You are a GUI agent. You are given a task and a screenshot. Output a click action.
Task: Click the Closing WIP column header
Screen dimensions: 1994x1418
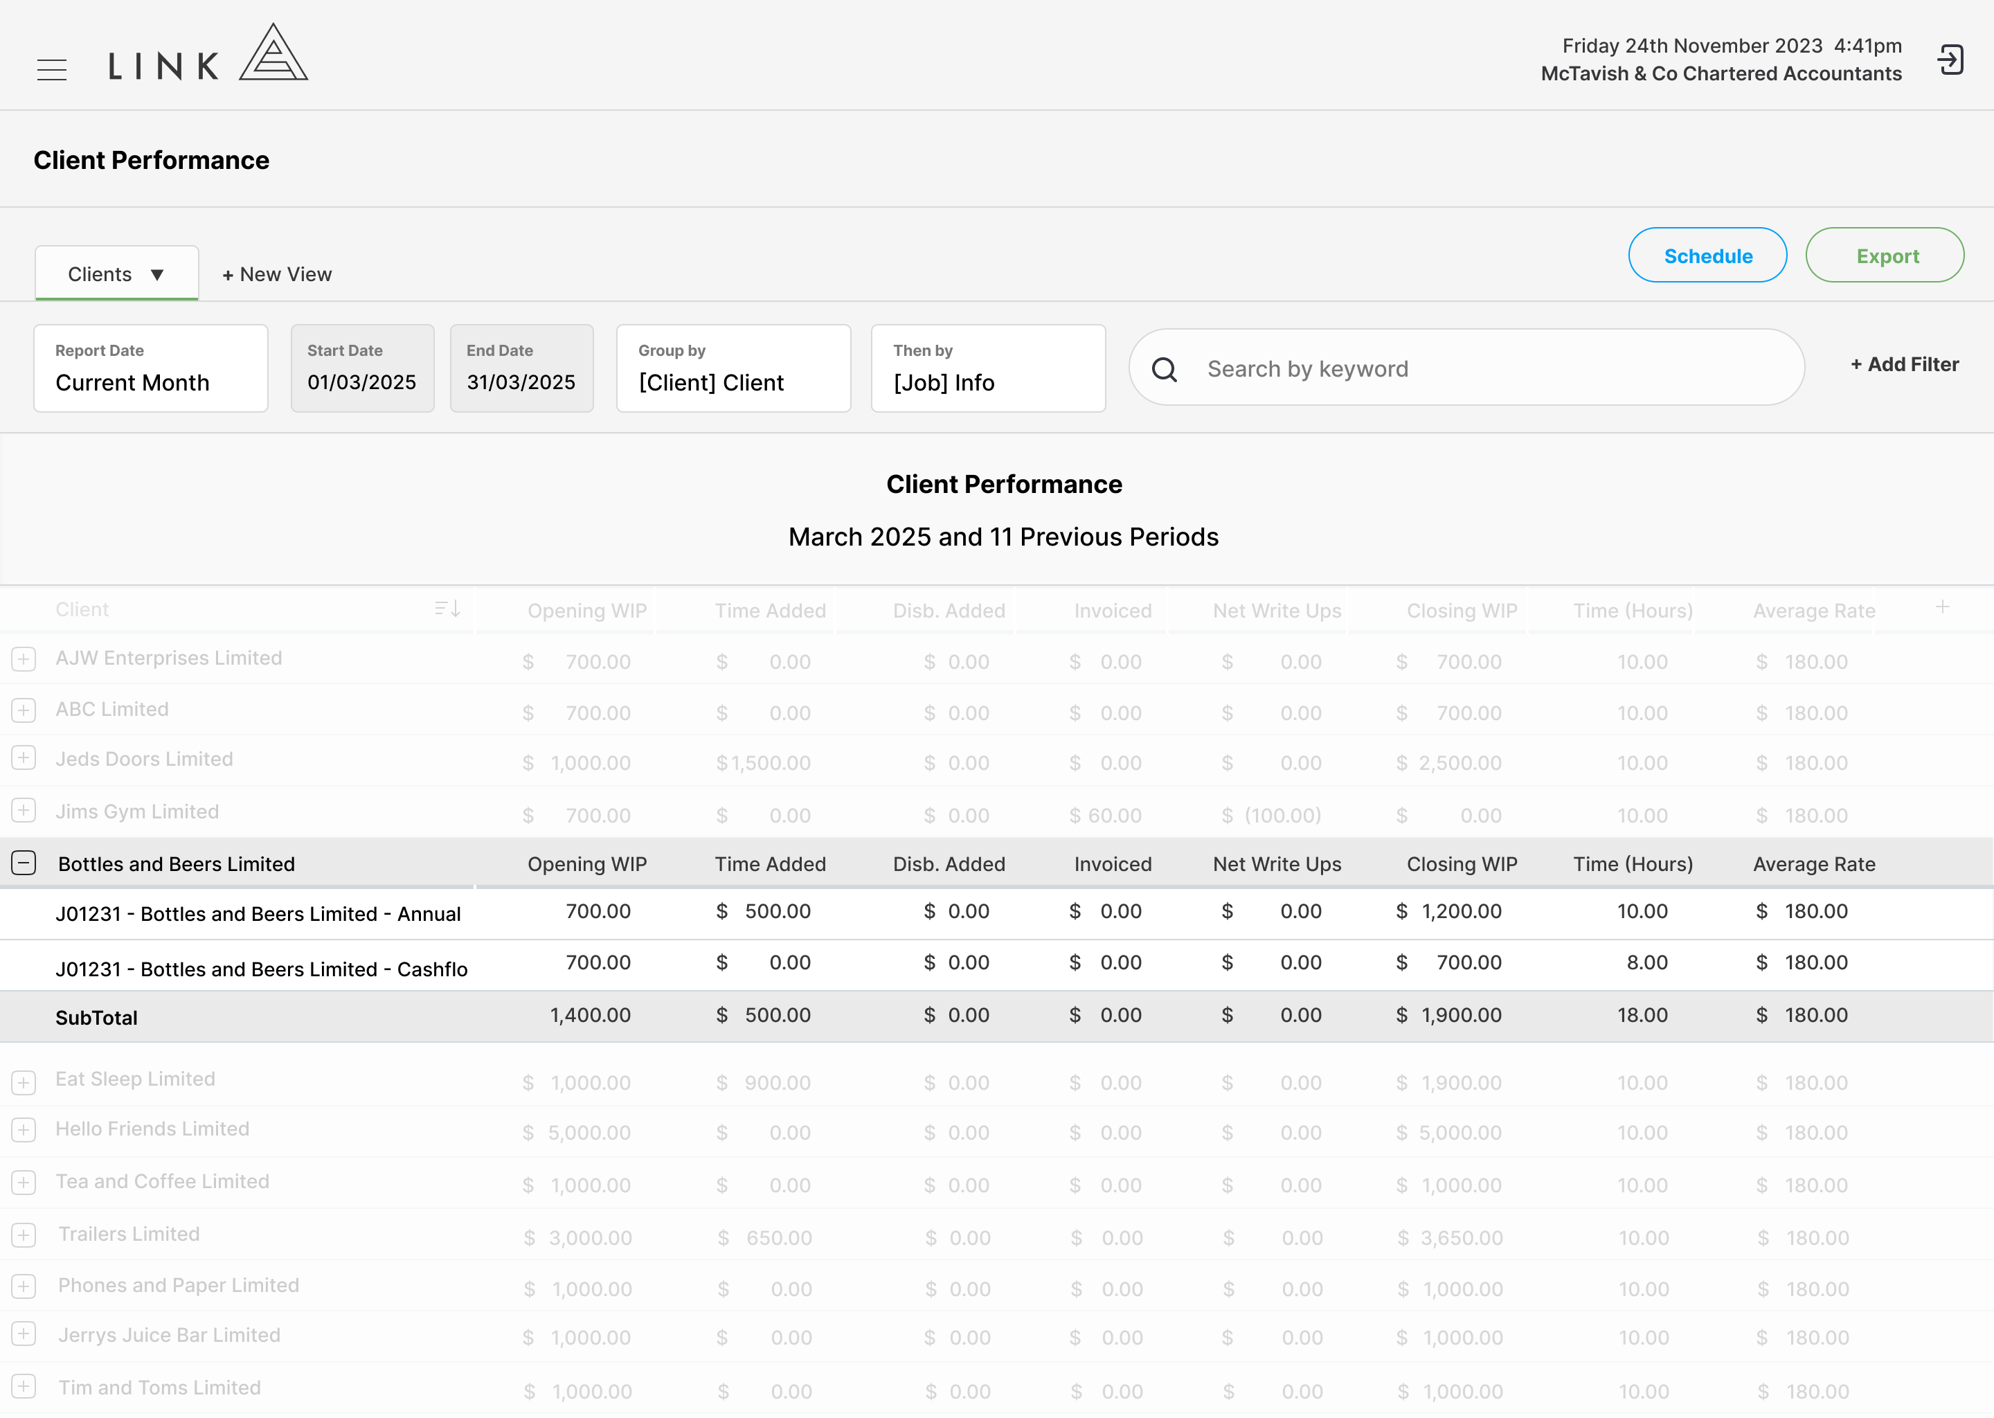click(1462, 610)
